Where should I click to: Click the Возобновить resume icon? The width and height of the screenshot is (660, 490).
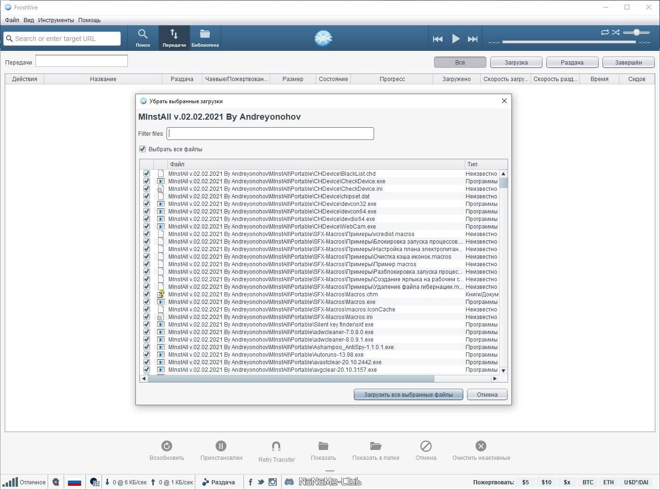tap(167, 446)
